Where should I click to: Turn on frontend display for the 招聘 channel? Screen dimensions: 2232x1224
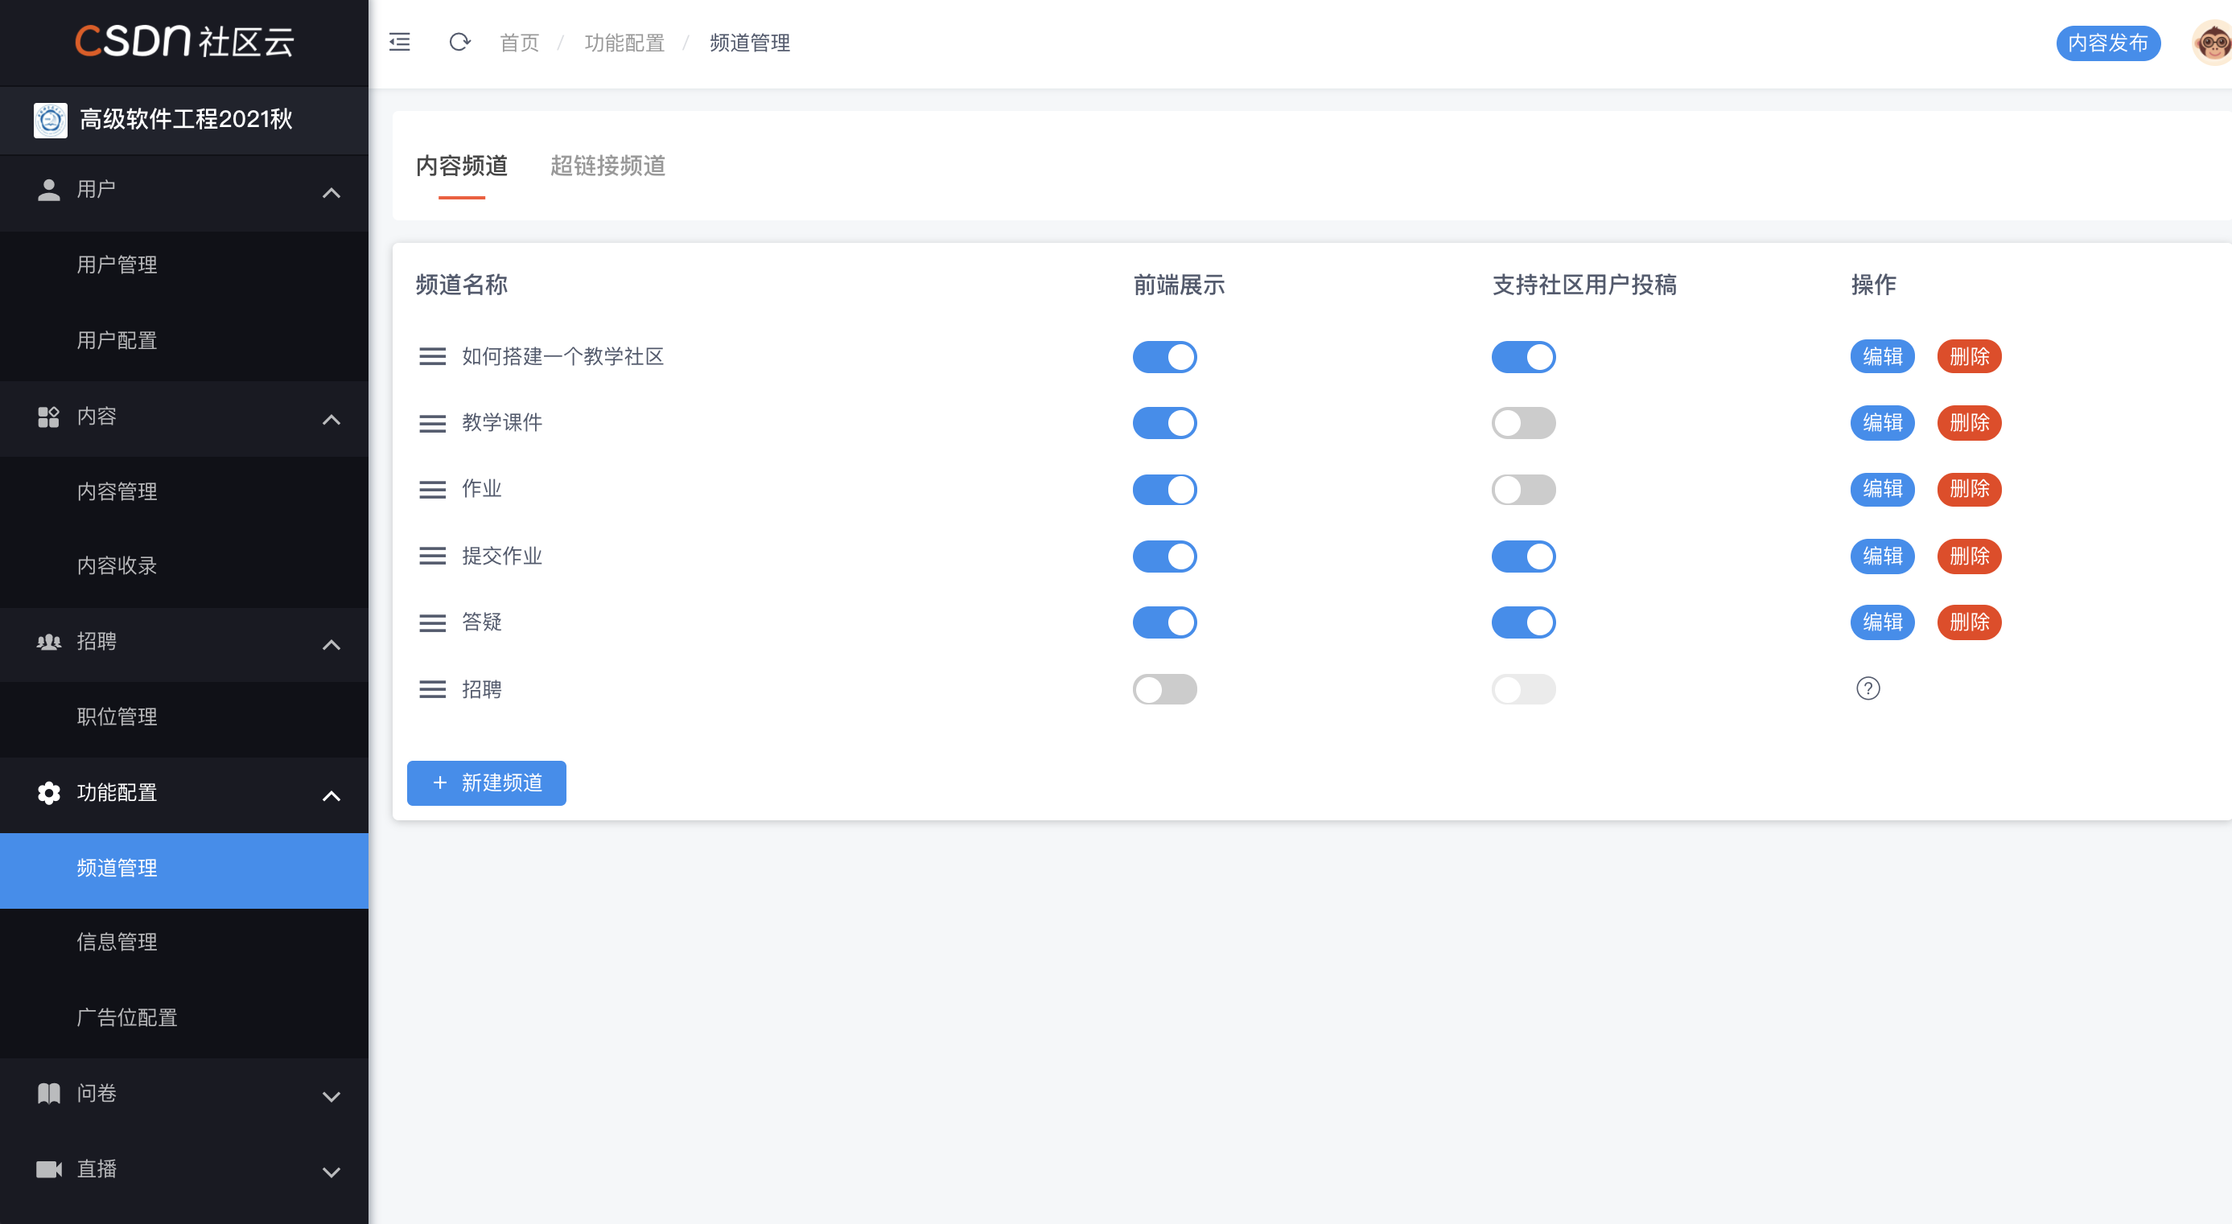pyautogui.click(x=1163, y=689)
